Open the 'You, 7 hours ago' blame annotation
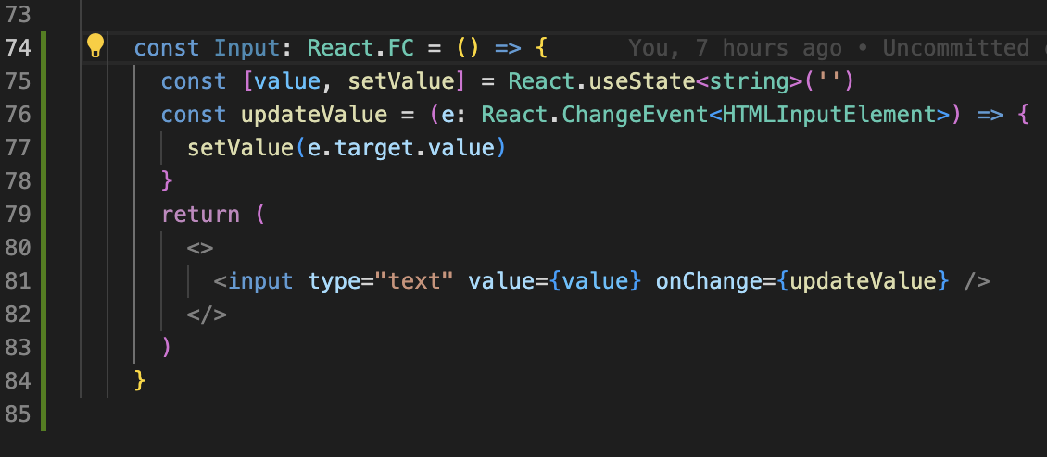The width and height of the screenshot is (1047, 457). (735, 48)
